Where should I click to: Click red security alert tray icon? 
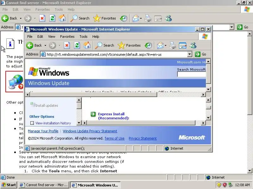point(225,185)
